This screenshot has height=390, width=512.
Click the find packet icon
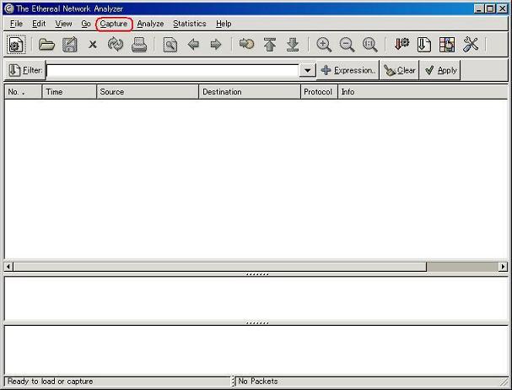click(170, 45)
